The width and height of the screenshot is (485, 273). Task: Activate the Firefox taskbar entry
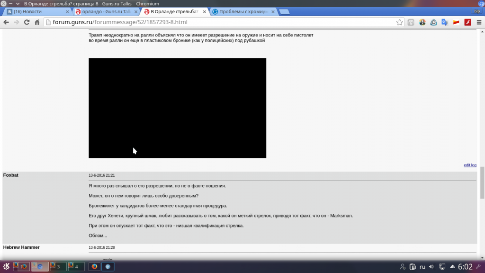point(94,266)
